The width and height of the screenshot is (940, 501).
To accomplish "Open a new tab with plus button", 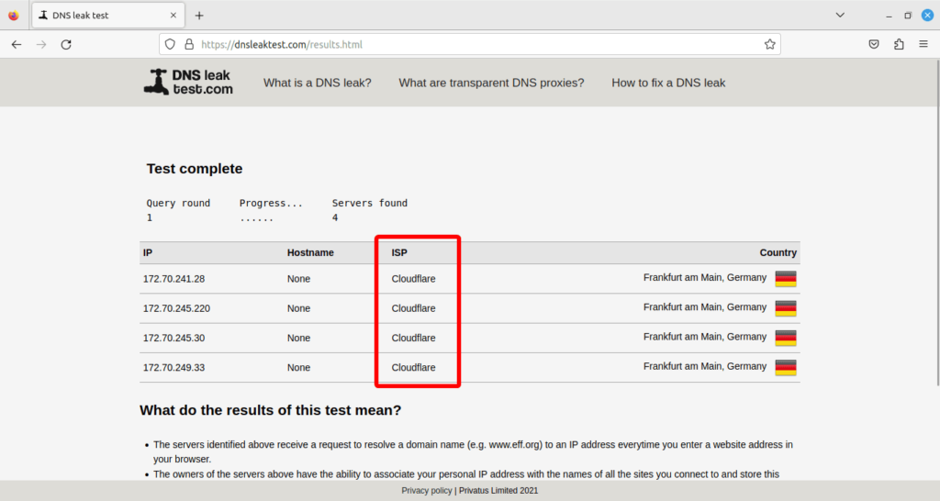I will (199, 16).
